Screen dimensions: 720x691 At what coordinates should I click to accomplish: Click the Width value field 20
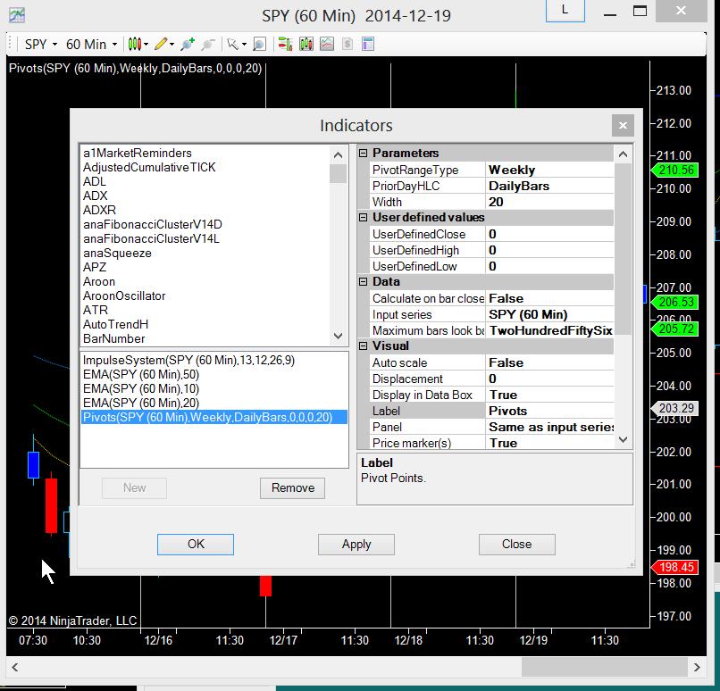[x=549, y=202]
